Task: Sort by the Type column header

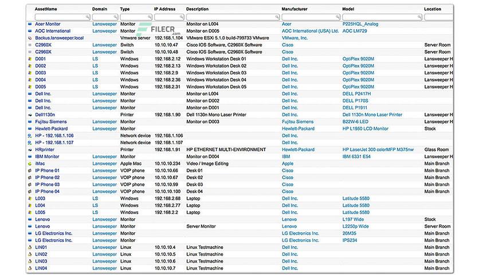Action: (x=125, y=9)
